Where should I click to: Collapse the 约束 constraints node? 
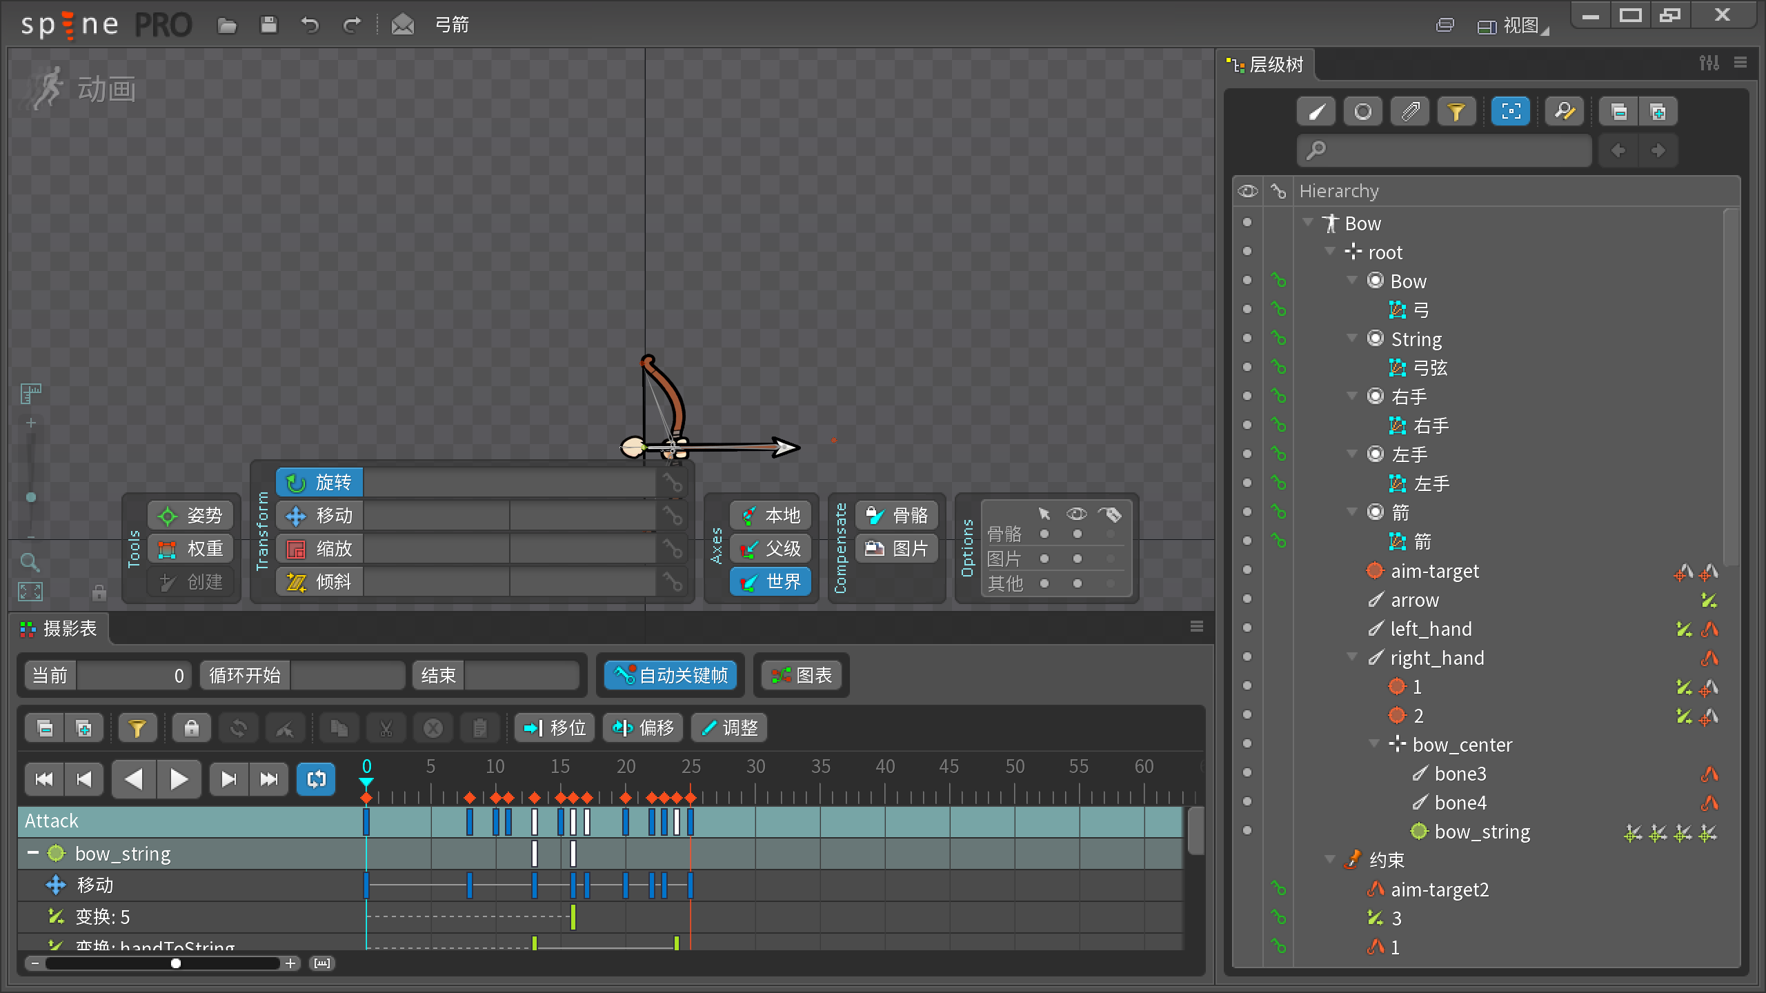(1330, 860)
